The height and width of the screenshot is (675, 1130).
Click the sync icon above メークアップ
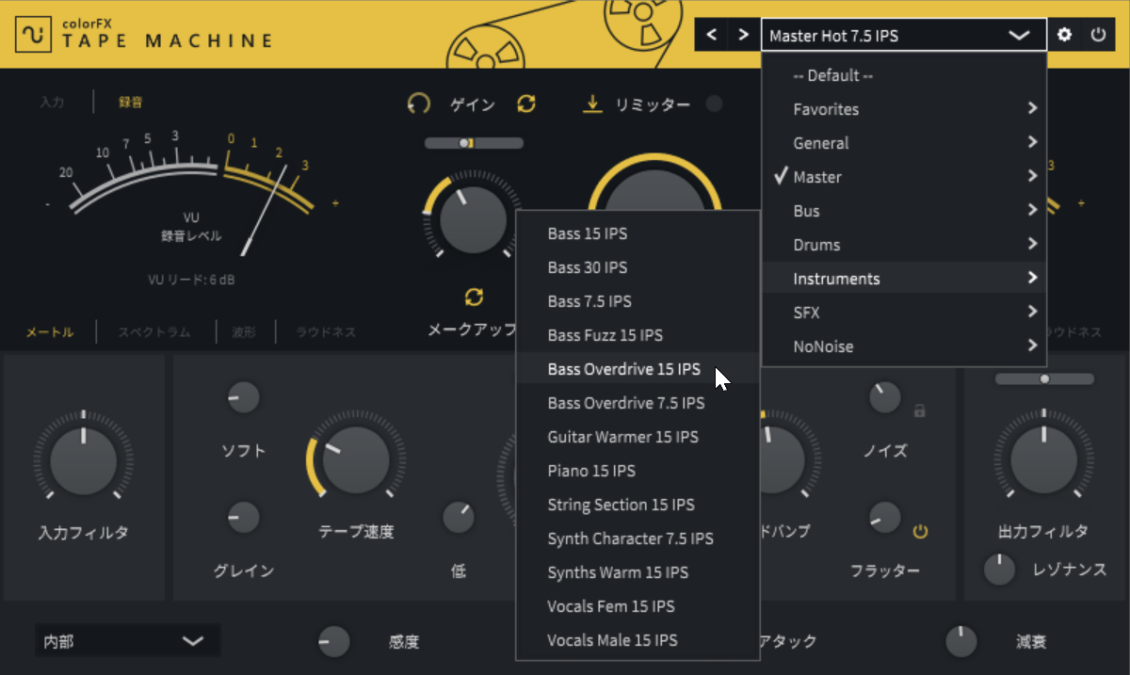tap(475, 297)
